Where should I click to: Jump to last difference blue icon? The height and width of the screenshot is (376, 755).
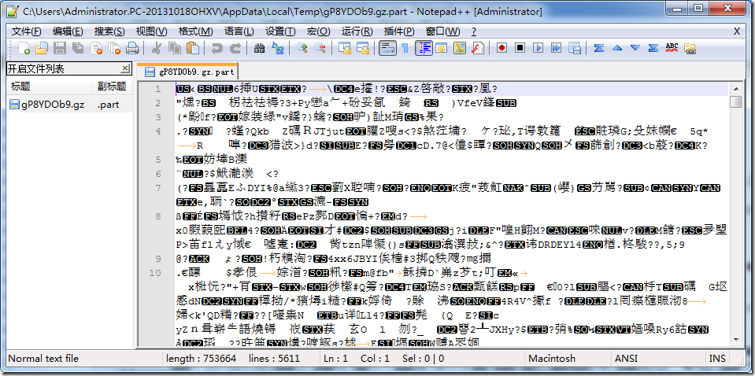[x=653, y=48]
